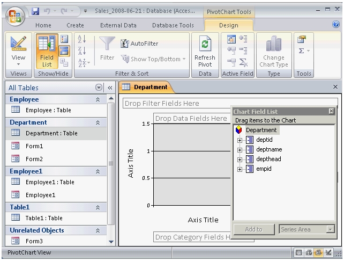Collapse the Employee group in navigation pane
Viewport: 344px width, 261px height.
click(98, 99)
